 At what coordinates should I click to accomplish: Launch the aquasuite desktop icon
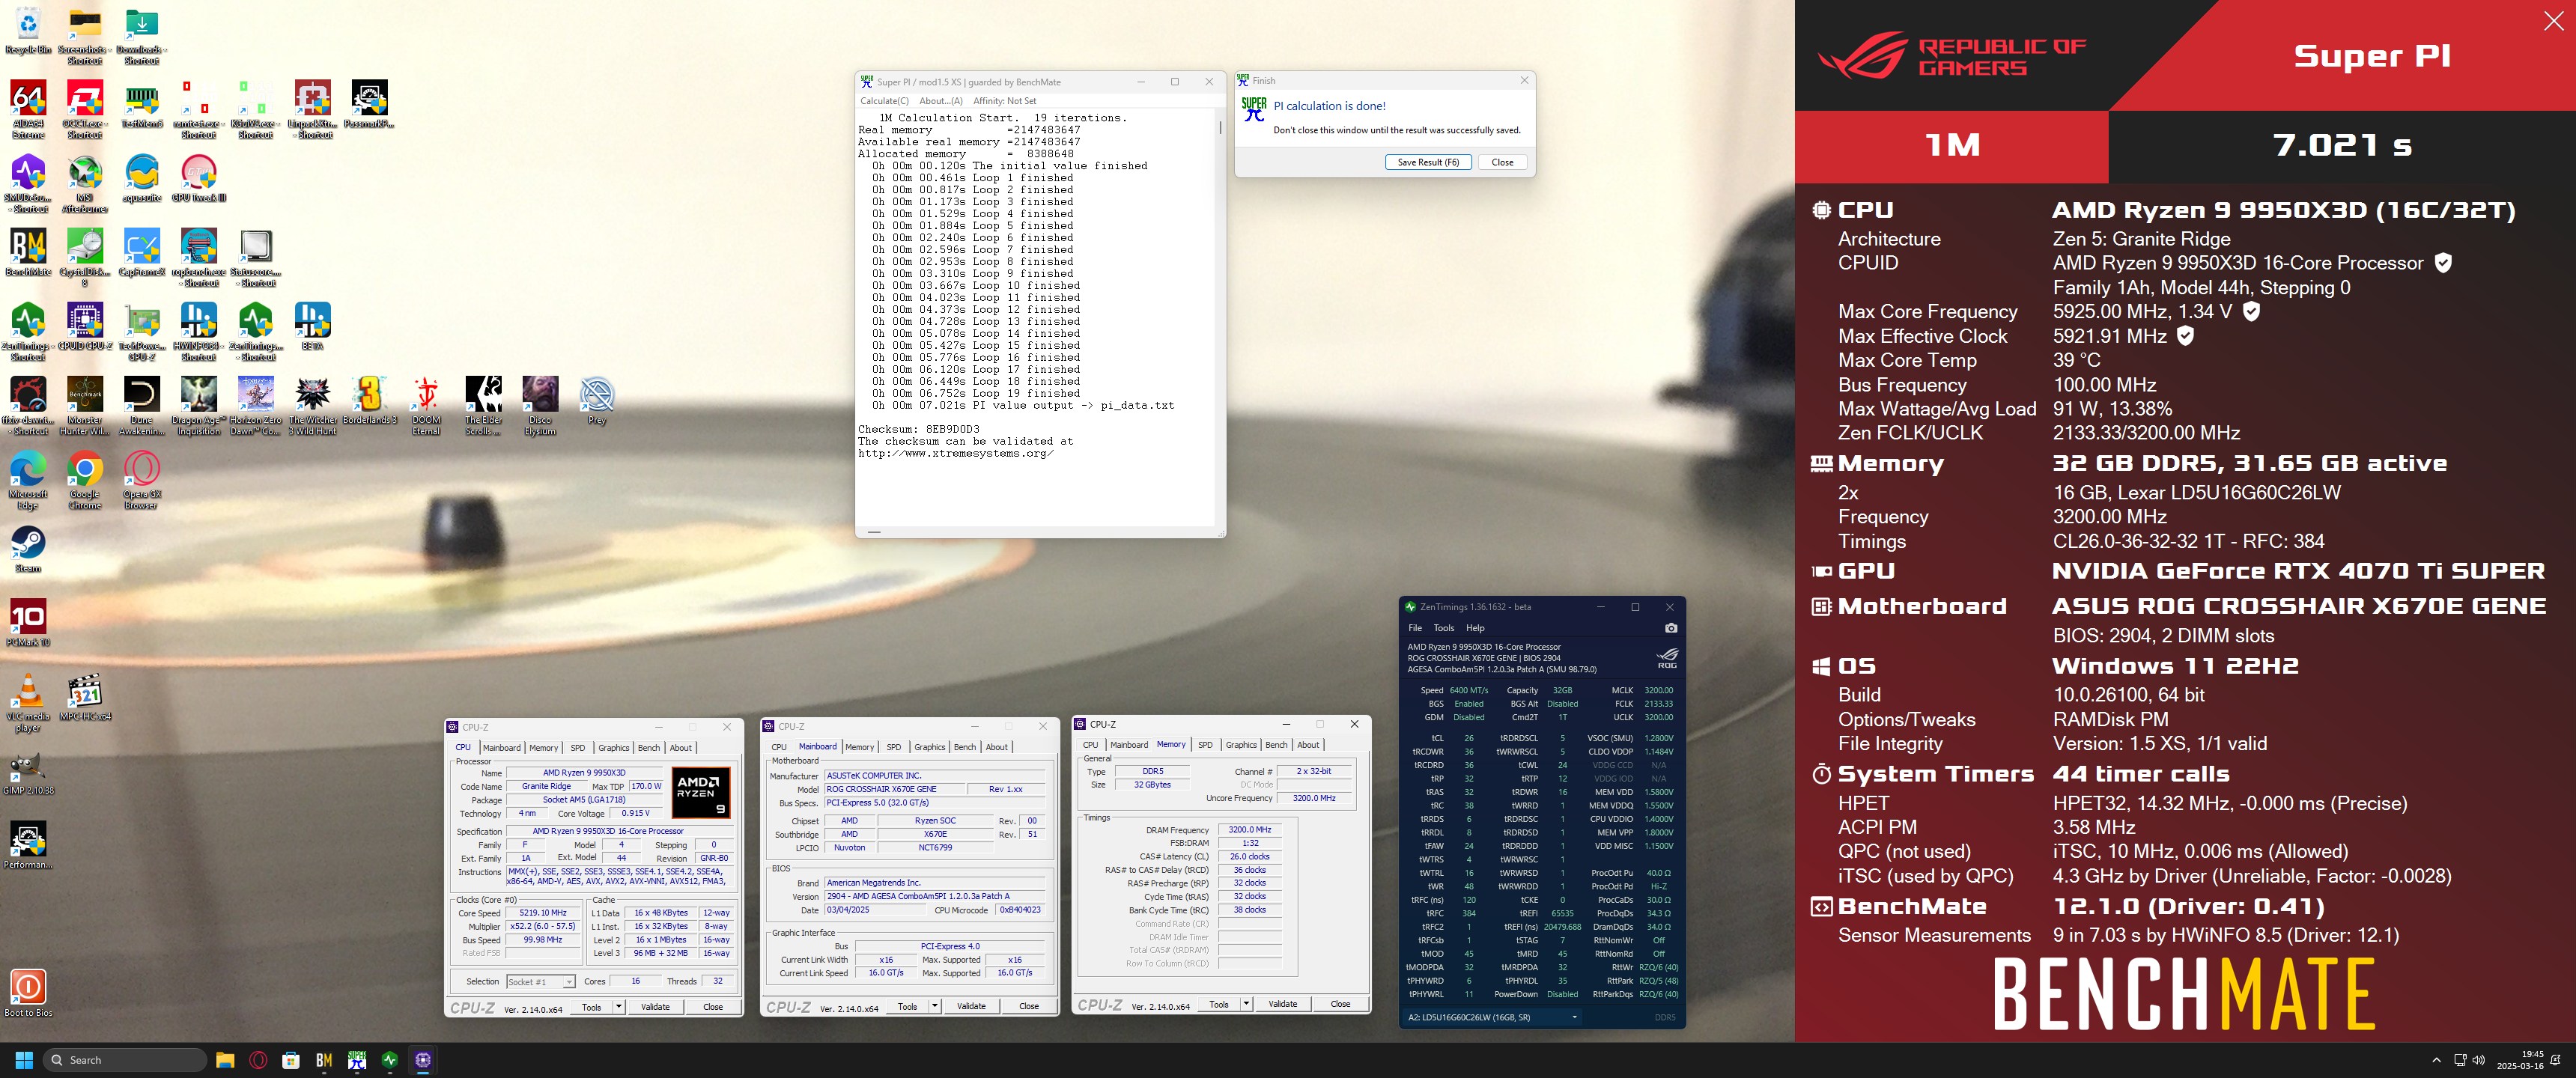point(142,178)
